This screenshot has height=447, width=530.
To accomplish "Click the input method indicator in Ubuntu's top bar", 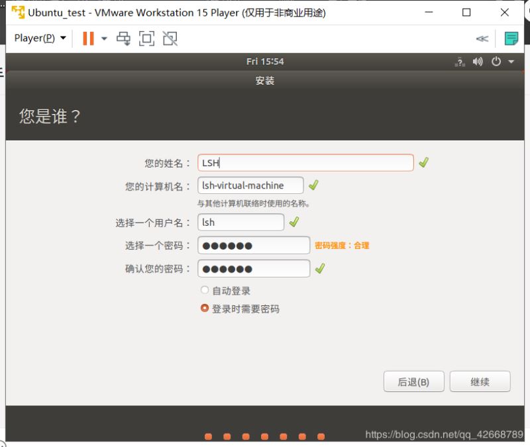I will click(x=460, y=61).
